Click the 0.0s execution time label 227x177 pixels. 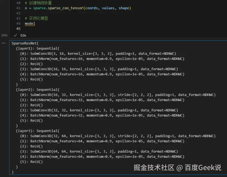pos(23,35)
